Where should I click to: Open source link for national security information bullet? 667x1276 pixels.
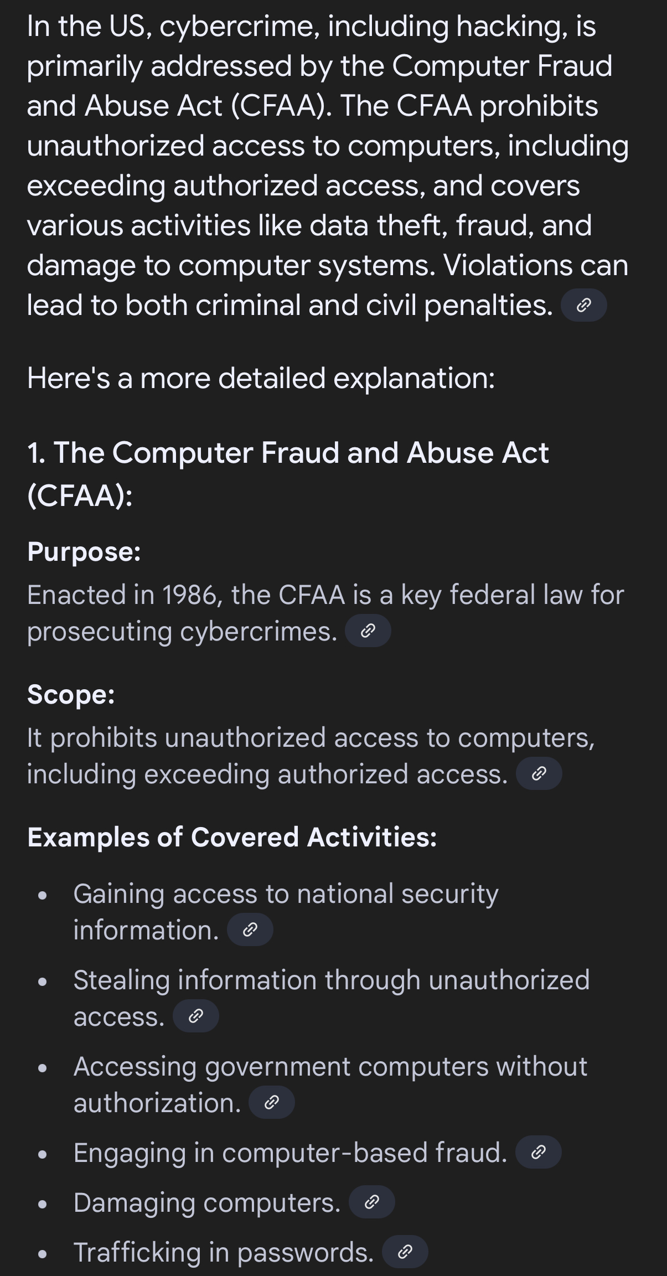coord(250,929)
